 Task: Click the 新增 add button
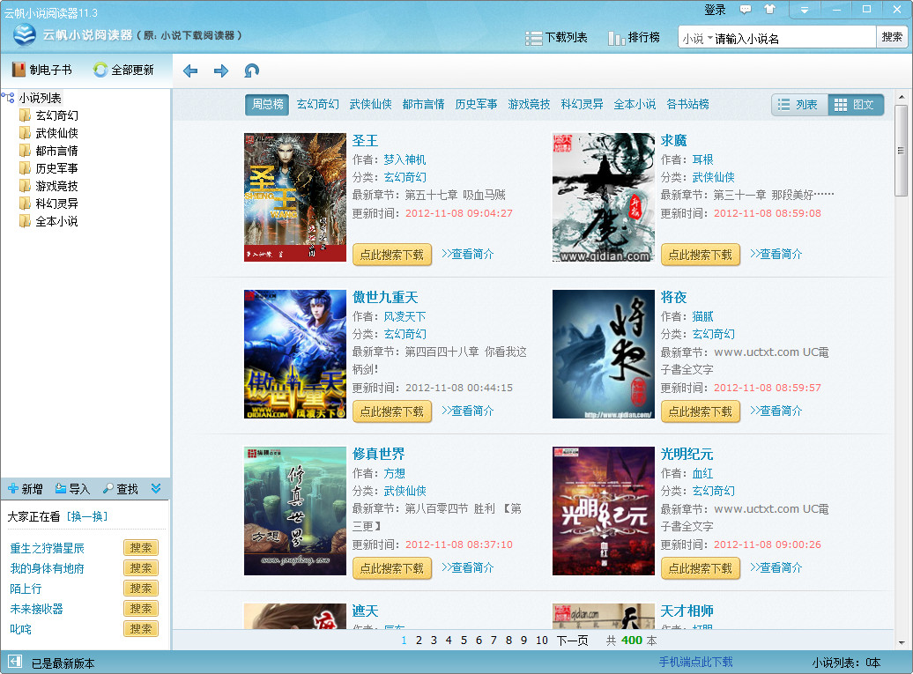(25, 489)
